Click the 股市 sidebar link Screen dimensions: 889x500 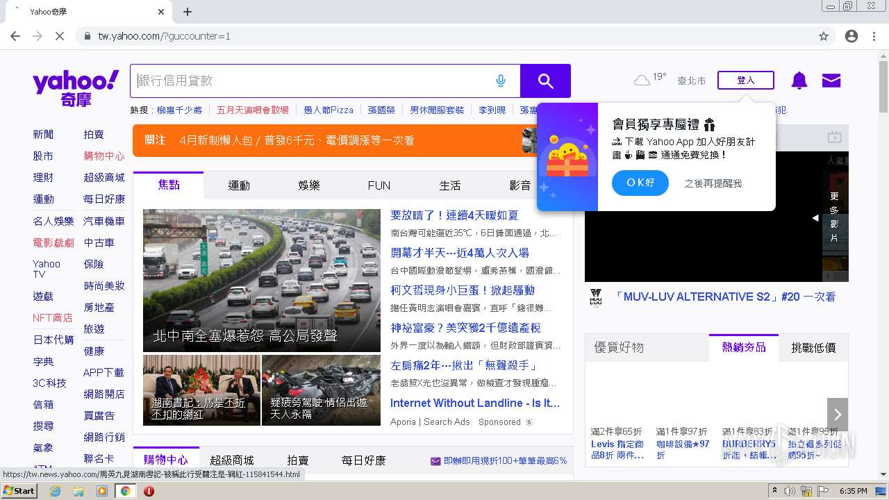point(43,156)
